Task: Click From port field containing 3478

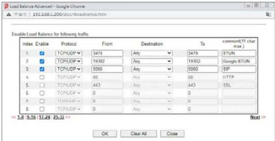Action: tap(107, 53)
